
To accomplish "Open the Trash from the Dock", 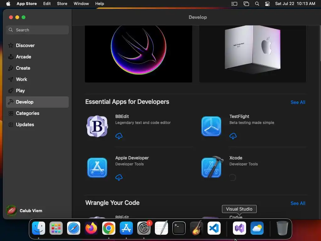I will coord(282,228).
